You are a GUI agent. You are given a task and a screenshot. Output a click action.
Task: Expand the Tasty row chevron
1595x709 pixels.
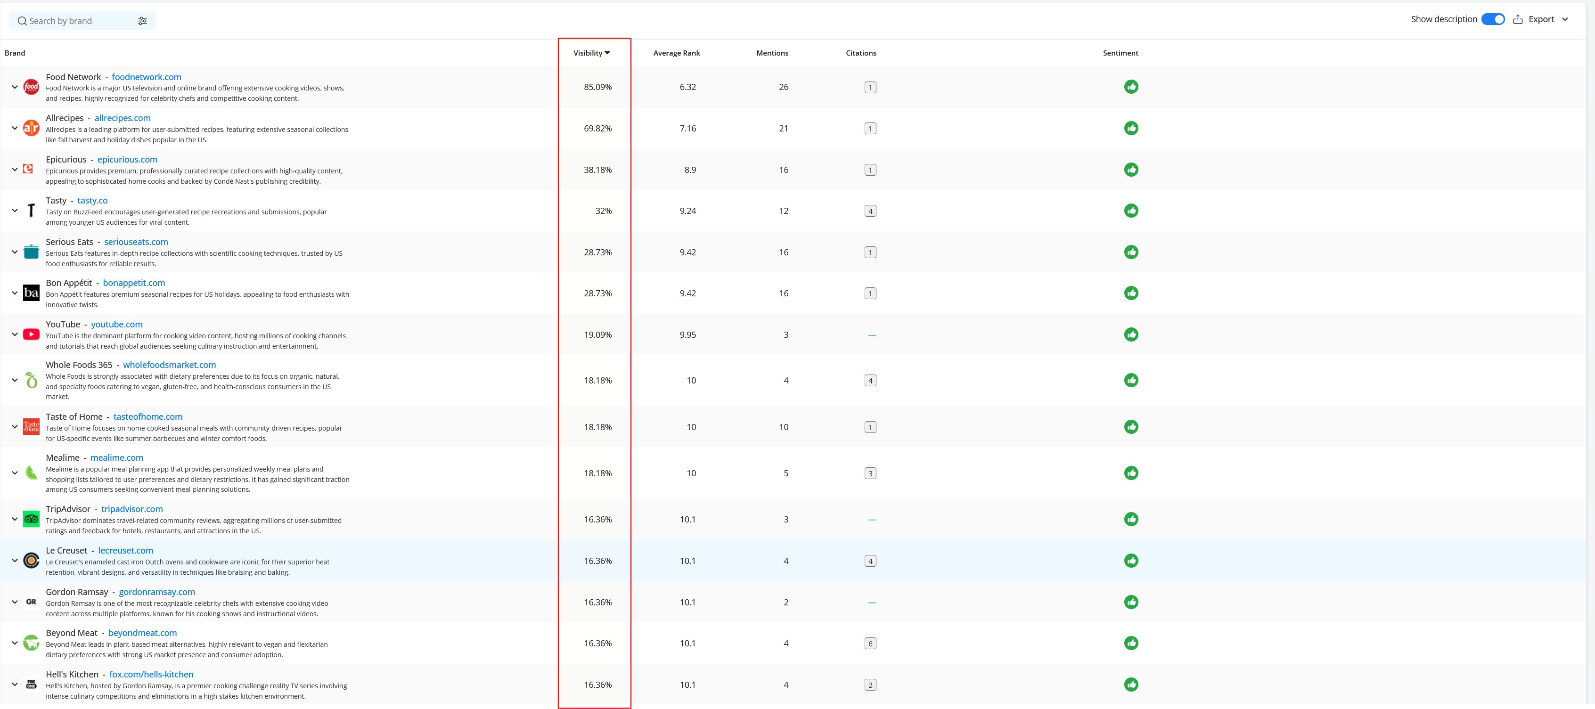(x=15, y=211)
